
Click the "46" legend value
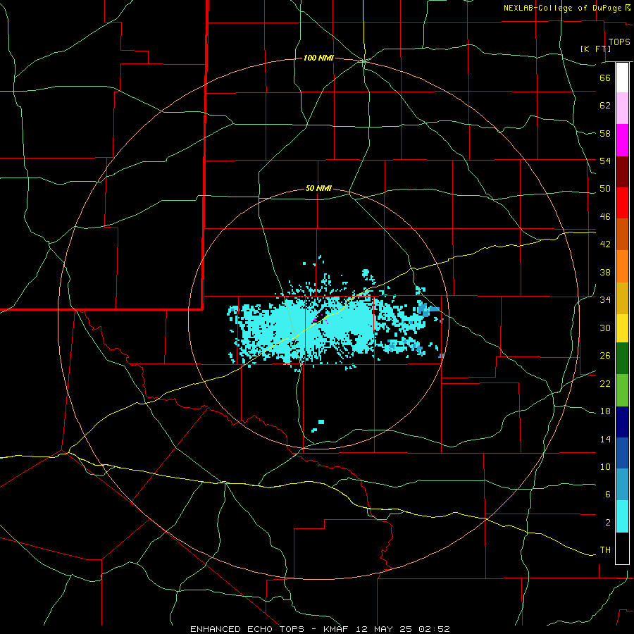coord(605,217)
